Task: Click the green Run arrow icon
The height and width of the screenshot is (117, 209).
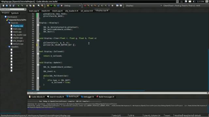Action: coord(51,6)
